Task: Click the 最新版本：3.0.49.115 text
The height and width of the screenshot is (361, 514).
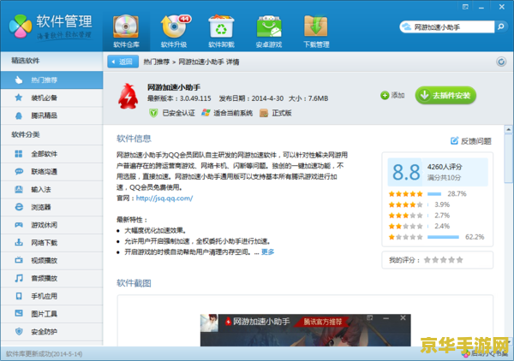Action: coord(179,98)
